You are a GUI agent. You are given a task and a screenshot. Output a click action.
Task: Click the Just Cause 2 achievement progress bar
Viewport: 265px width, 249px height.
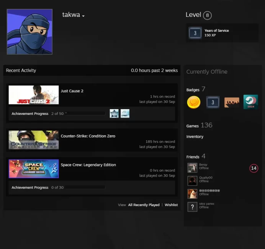click(x=85, y=113)
